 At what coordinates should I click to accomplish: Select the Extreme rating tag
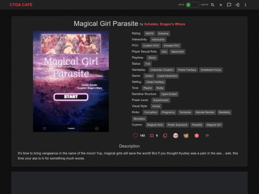pyautogui.click(x=164, y=34)
